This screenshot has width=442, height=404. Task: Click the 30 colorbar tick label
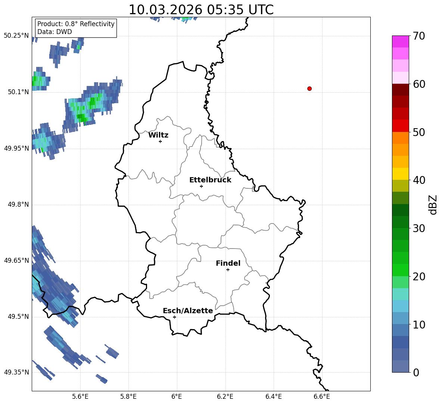[x=419, y=228]
